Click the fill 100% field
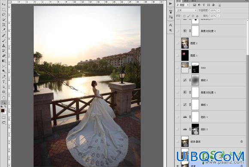This screenshot has width=249, height=167. 213,16
